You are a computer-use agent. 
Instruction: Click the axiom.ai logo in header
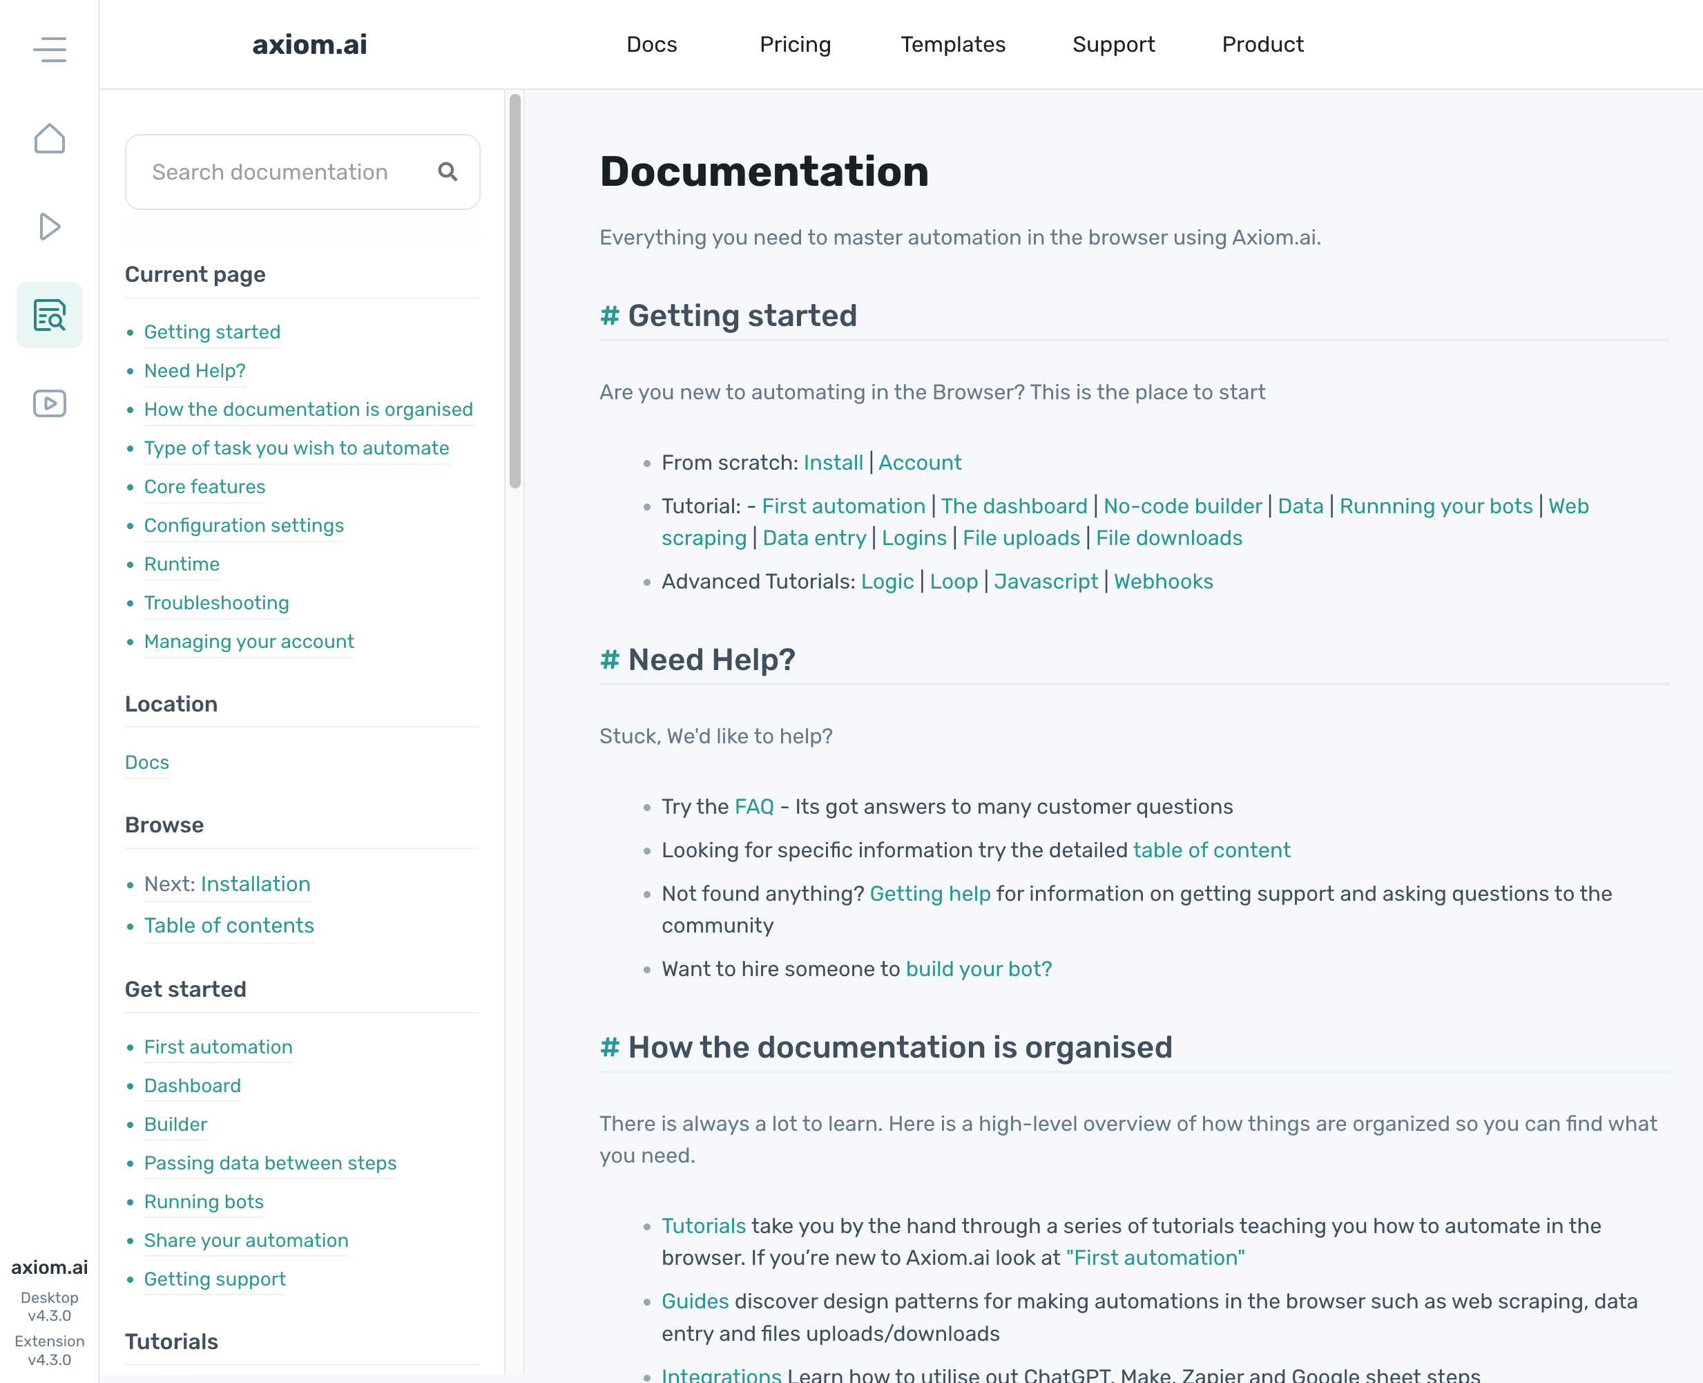click(x=310, y=45)
